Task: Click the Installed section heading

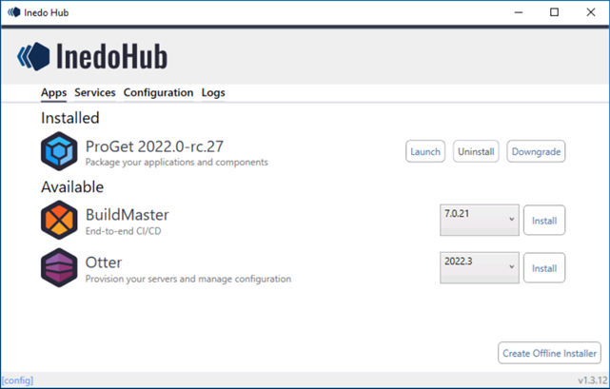Action: [x=70, y=118]
